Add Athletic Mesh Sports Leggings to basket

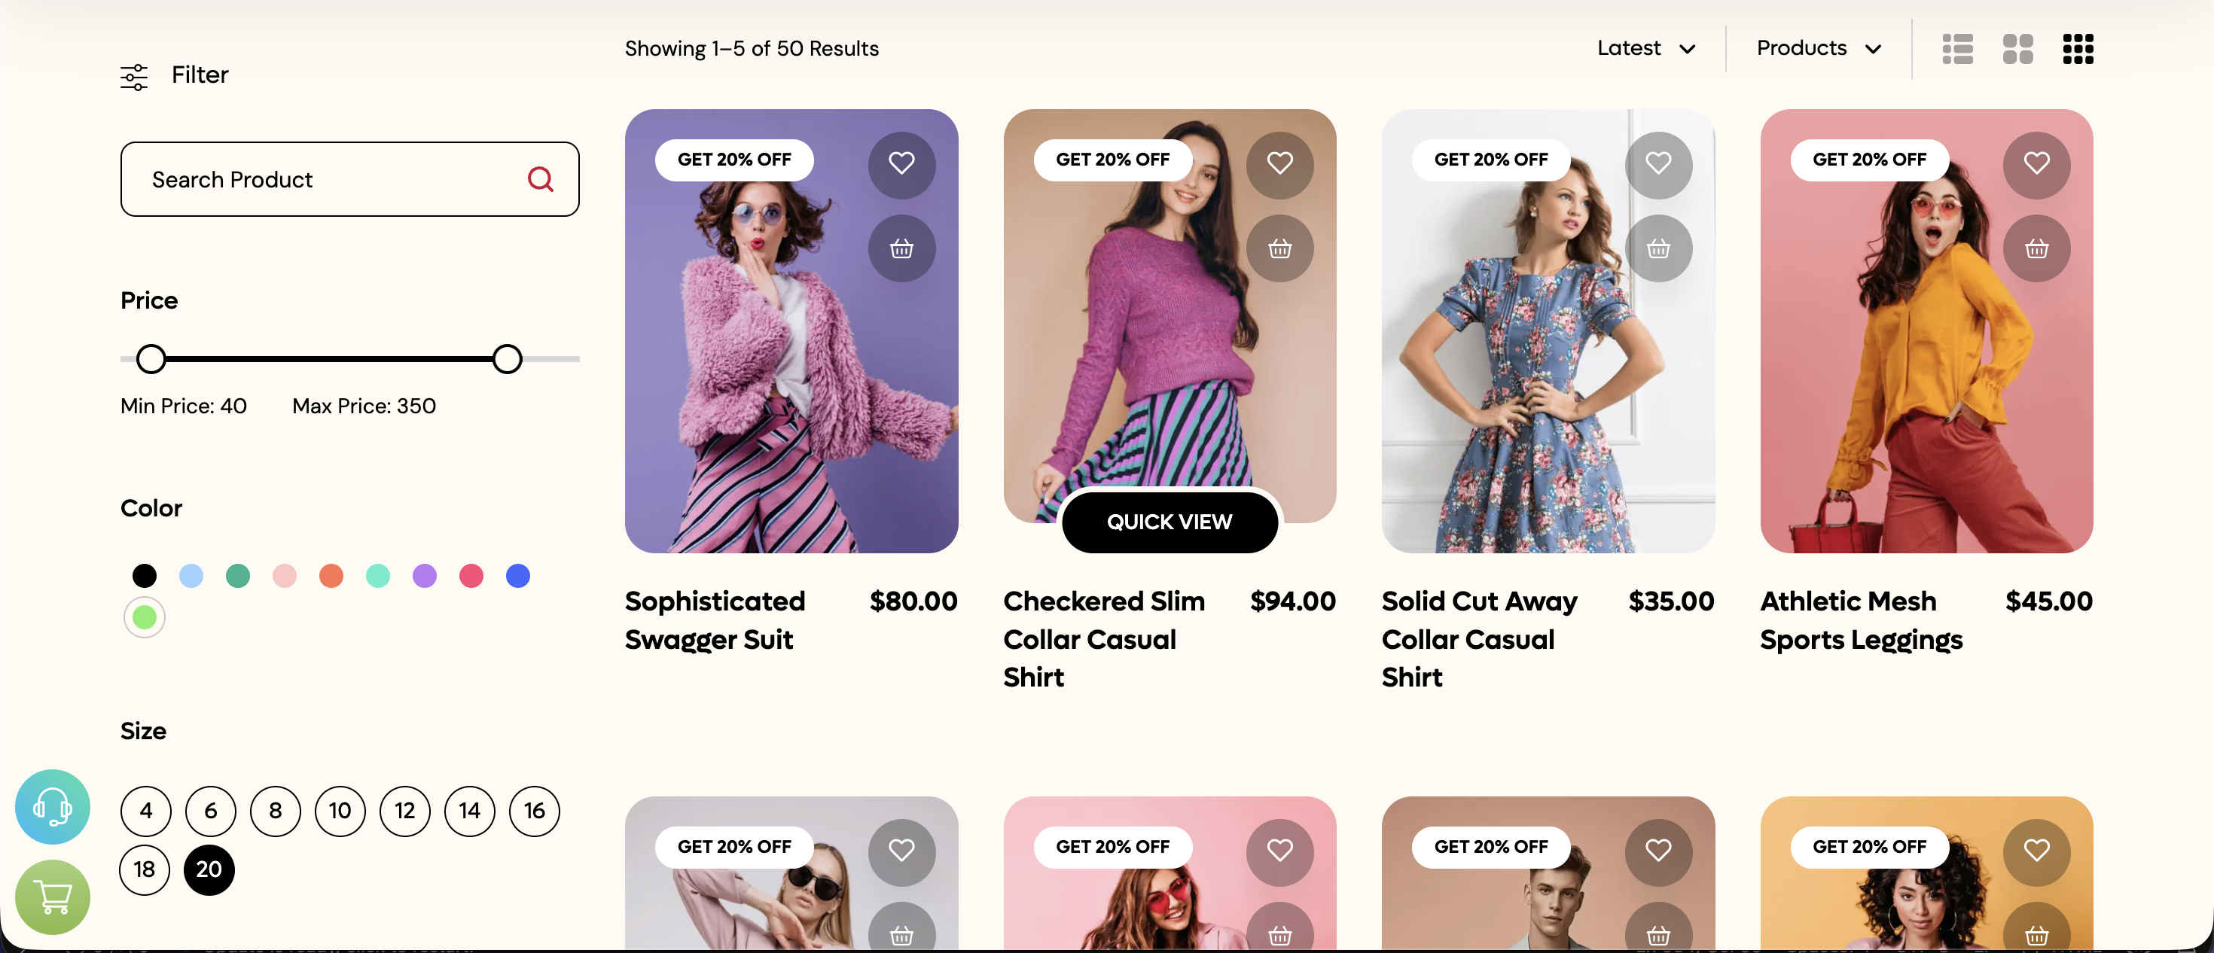pos(2036,249)
